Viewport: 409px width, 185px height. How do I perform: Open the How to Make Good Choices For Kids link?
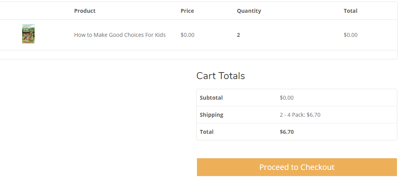120,35
